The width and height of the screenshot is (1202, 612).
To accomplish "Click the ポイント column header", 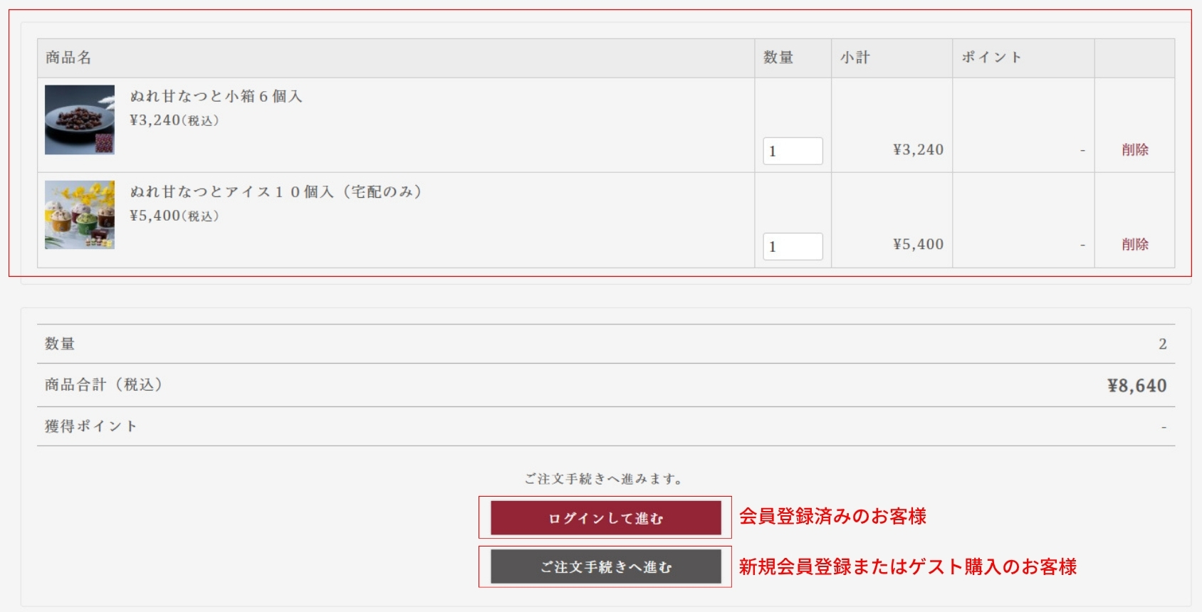I will pos(991,58).
